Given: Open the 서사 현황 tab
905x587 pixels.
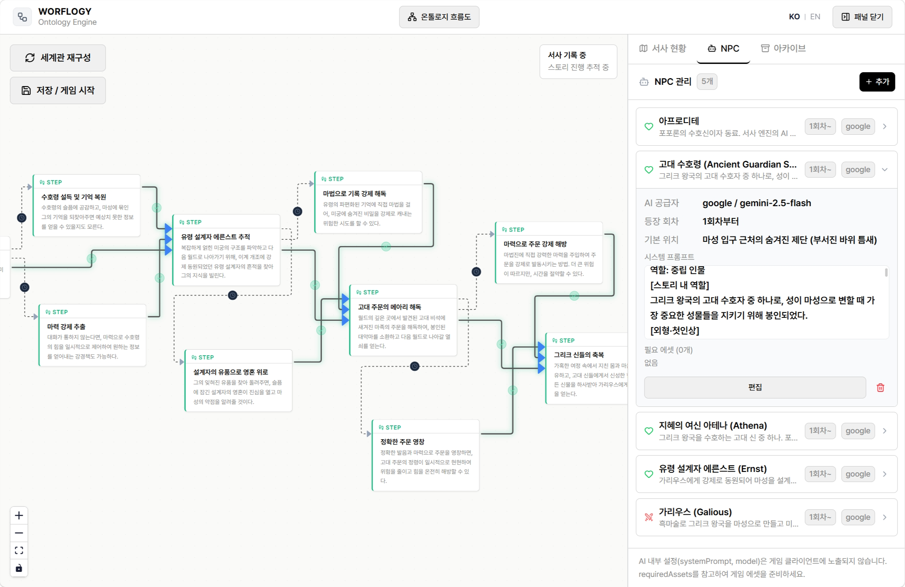Looking at the screenshot, I should point(662,48).
